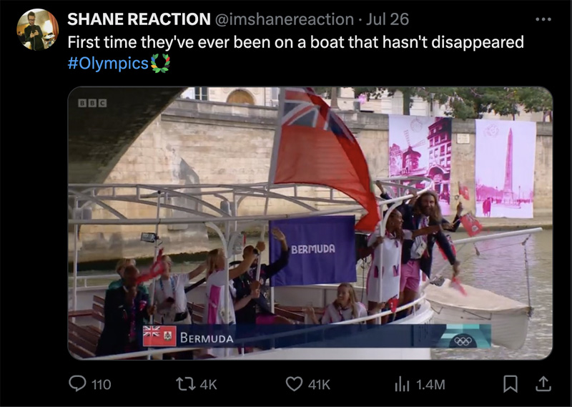Click the Bermuda flag icon in caption

coord(159,335)
